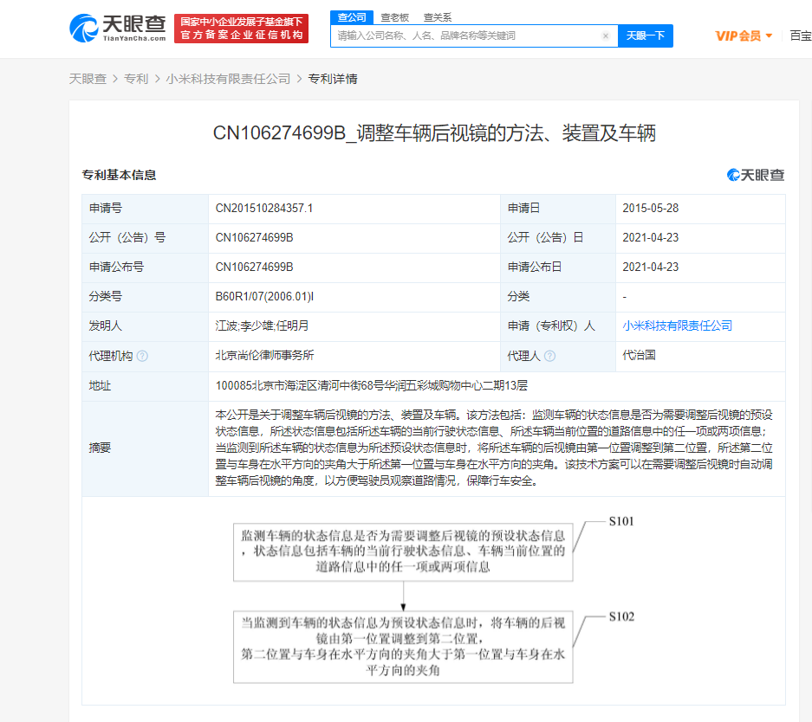Image resolution: width=812 pixels, height=722 pixels.
Task: Click flowchart step S102 box
Action: pos(403,647)
